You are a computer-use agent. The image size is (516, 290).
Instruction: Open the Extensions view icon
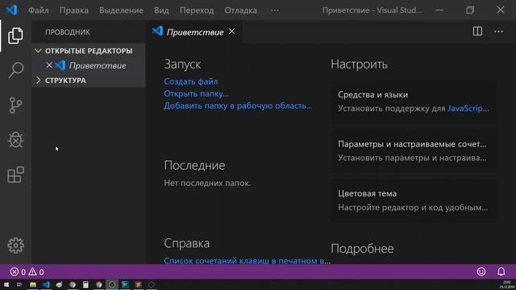click(15, 175)
